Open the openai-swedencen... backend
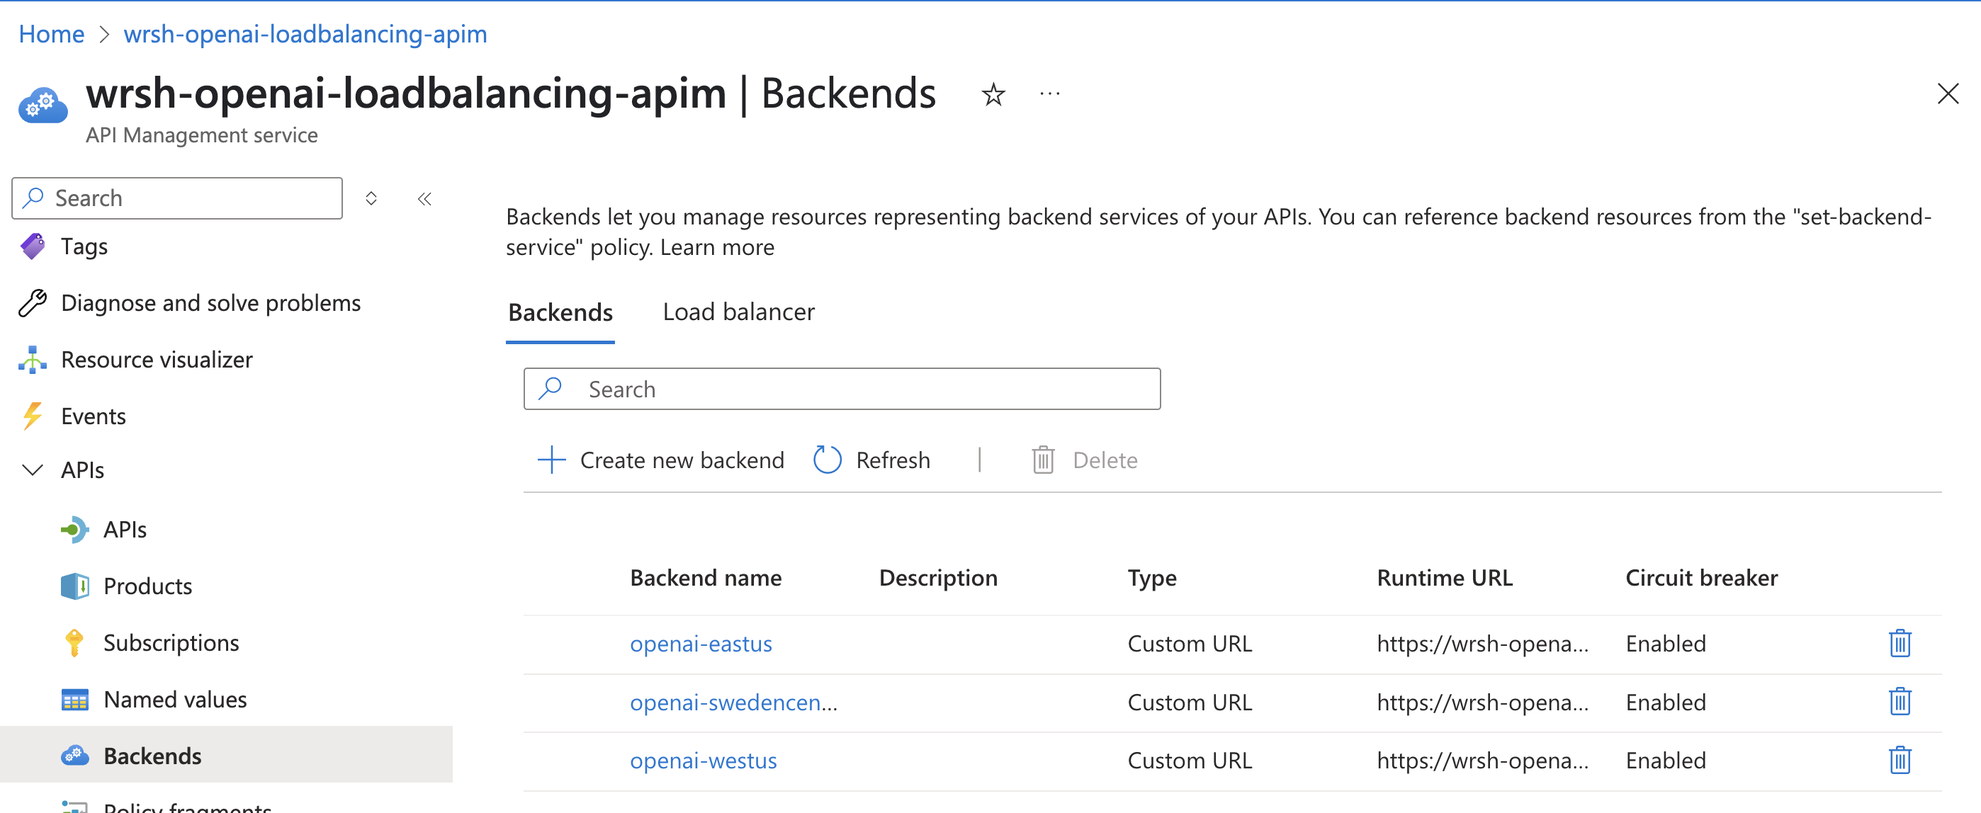This screenshot has height=813, width=1981. [733, 703]
